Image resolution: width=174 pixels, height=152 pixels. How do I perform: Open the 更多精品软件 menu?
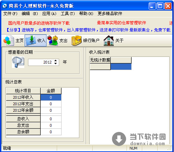click(110, 14)
